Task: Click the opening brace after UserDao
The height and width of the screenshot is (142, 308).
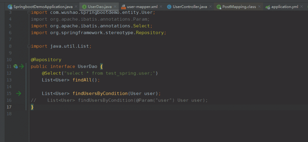Action: (101, 67)
